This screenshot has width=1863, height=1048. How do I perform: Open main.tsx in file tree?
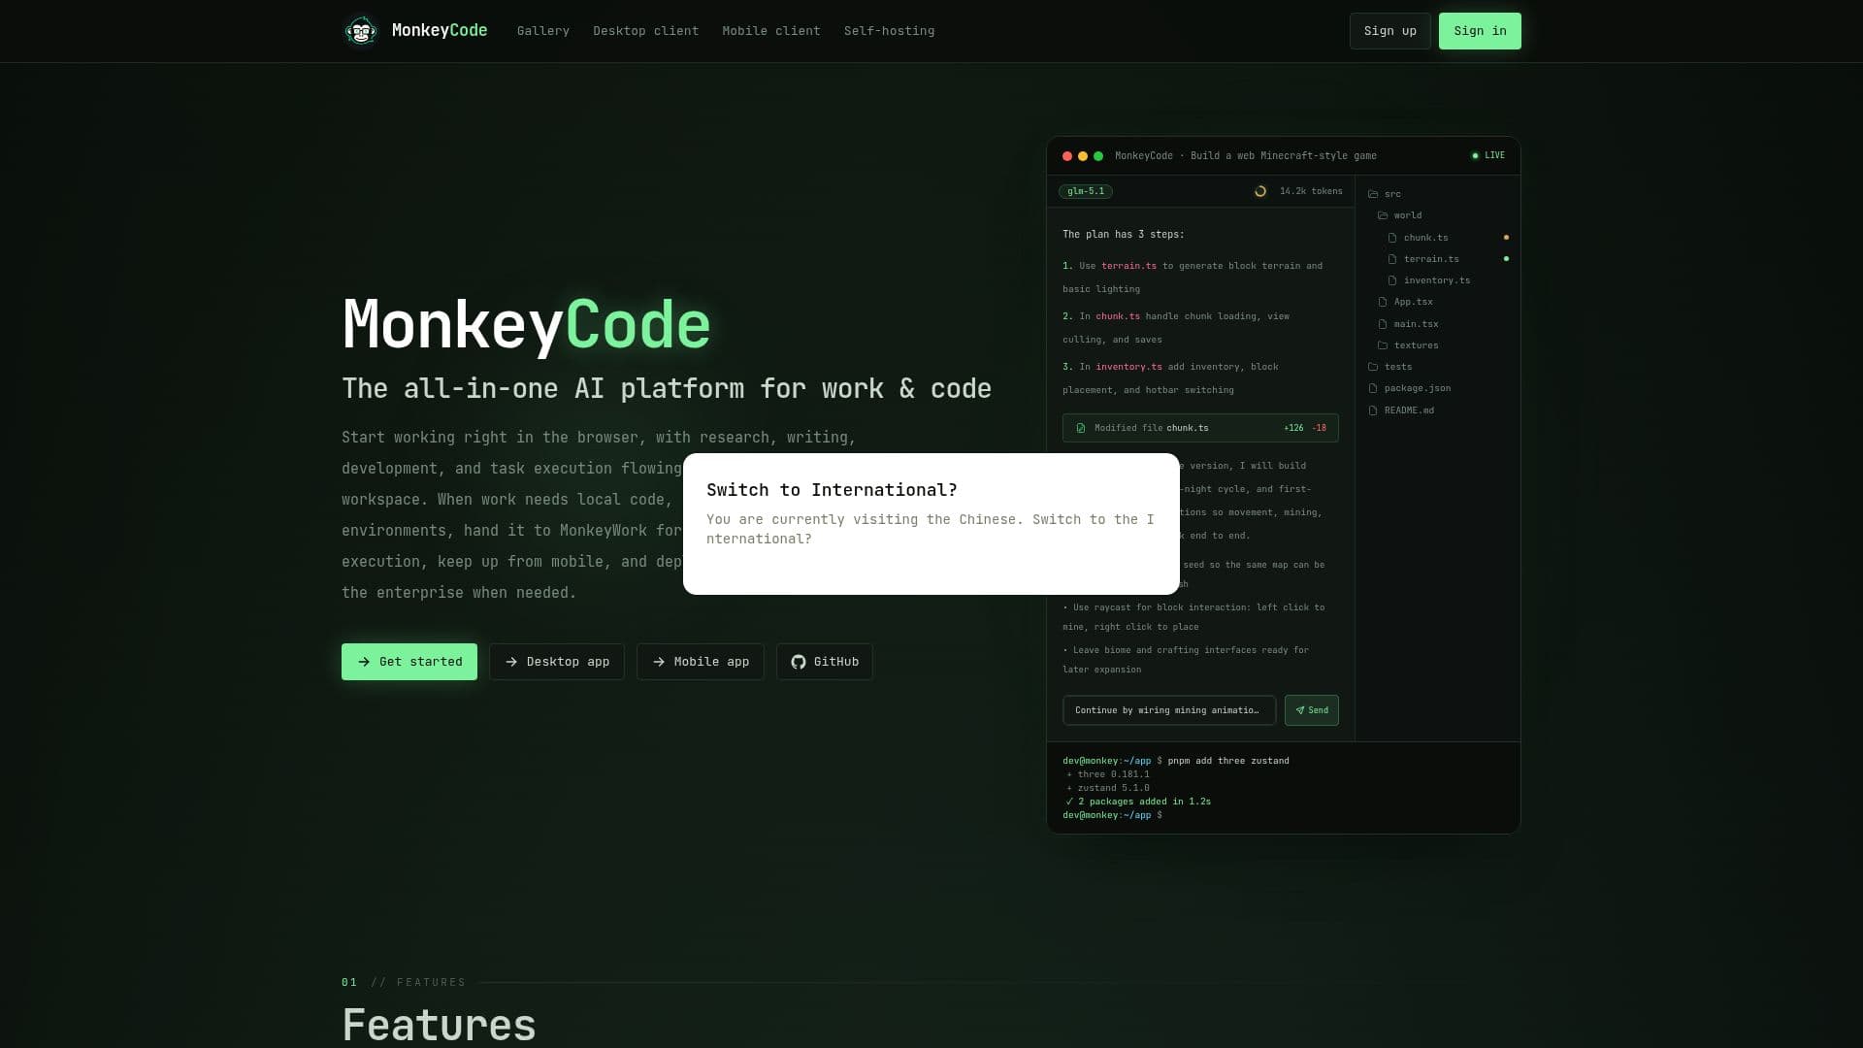(x=1408, y=324)
